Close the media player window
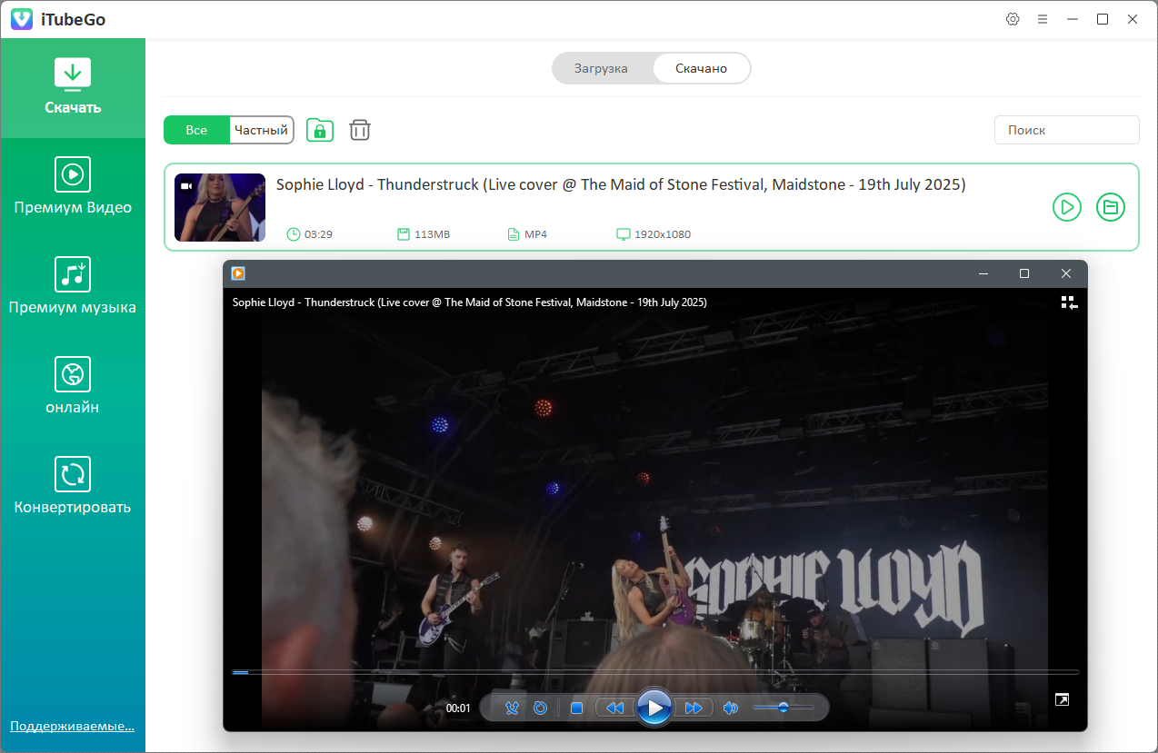Viewport: 1158px width, 753px height. 1066,273
